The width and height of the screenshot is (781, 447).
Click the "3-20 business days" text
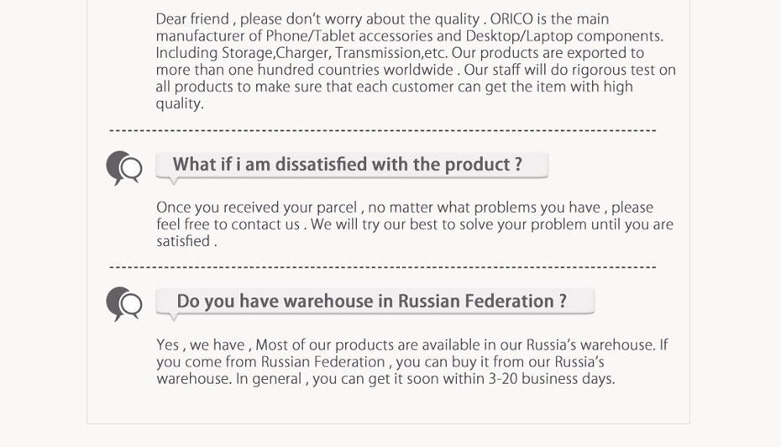[x=551, y=379]
